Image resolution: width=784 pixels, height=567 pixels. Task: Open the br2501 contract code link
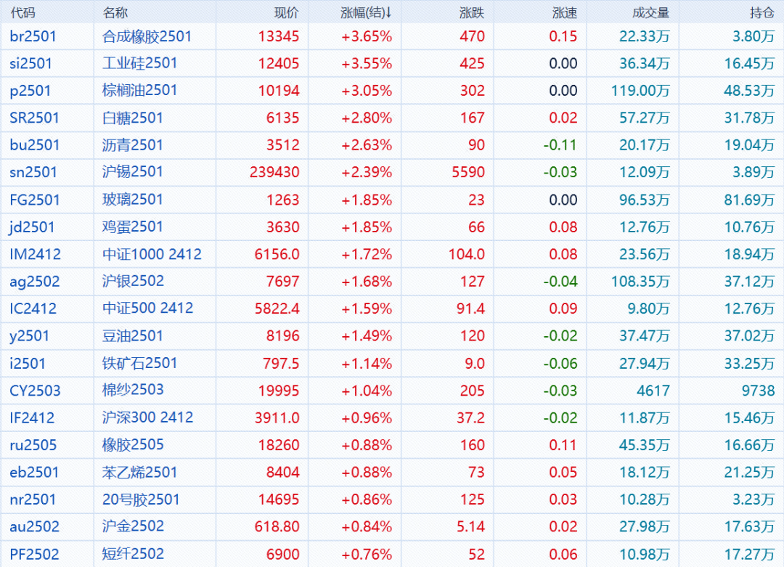33,36
